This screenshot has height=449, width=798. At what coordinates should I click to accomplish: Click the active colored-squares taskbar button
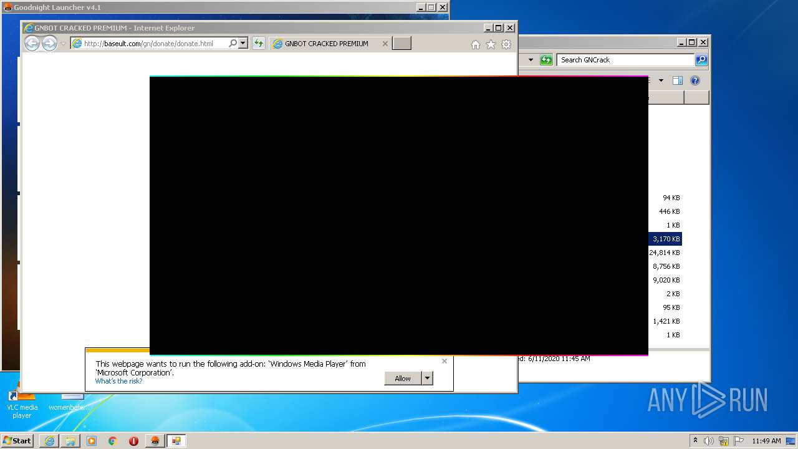176,441
